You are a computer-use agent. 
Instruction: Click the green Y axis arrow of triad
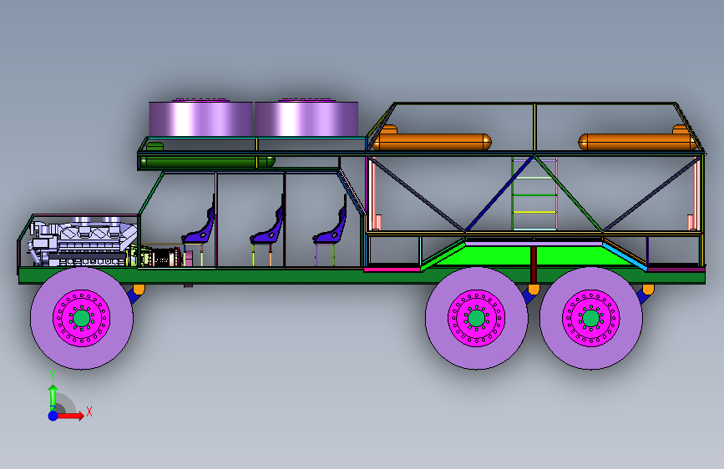pos(53,397)
